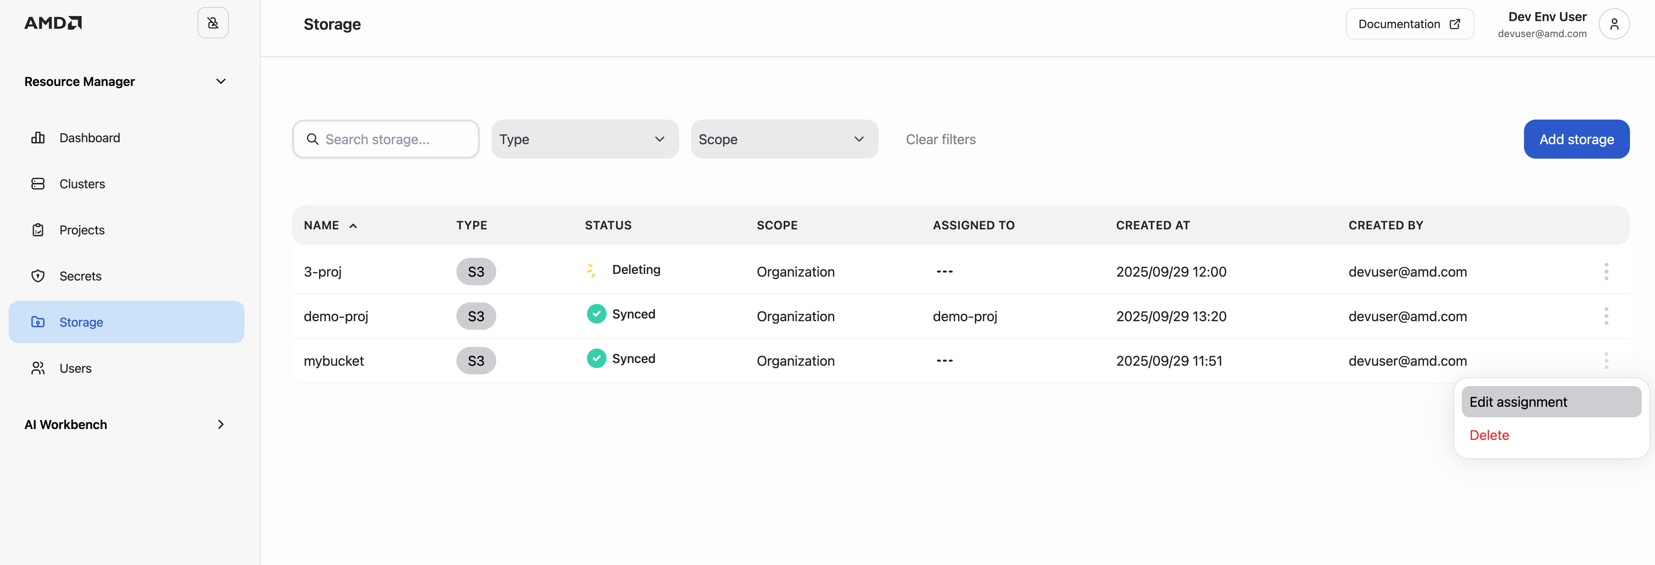The height and width of the screenshot is (565, 1655).
Task: Click the Synced status indicator for demo-proj
Action: (596, 313)
